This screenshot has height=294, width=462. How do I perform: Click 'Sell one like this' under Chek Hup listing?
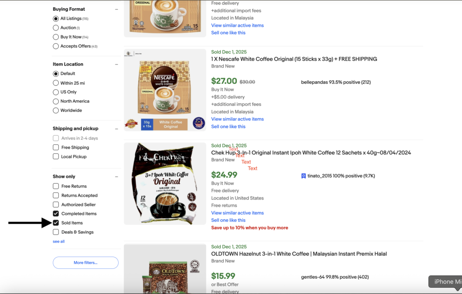[x=228, y=220]
